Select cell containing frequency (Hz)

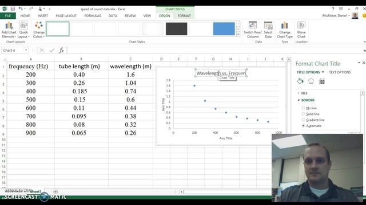click(30, 66)
